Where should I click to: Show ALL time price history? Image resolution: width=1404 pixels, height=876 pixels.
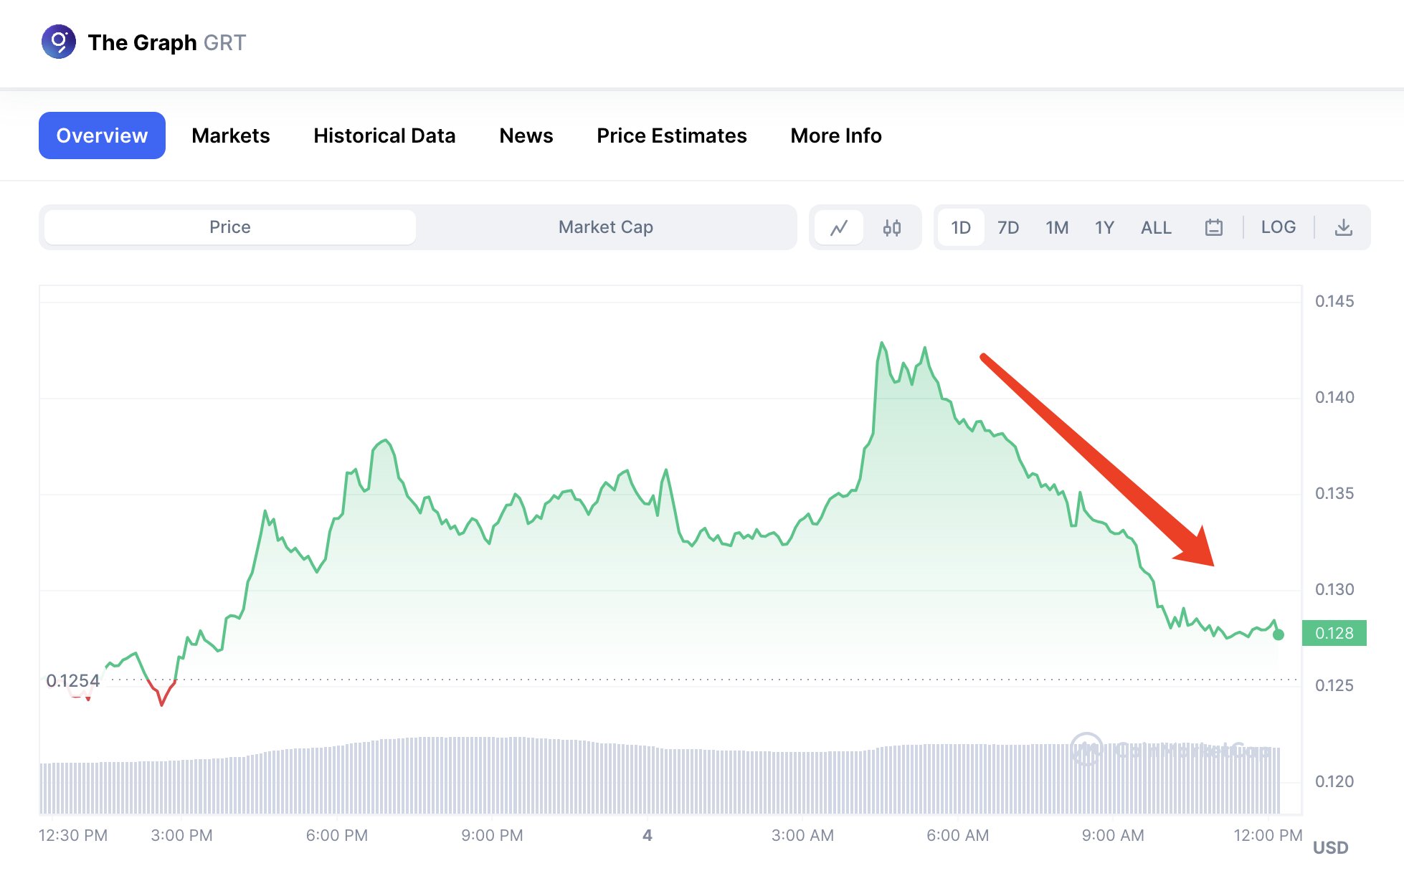click(1155, 228)
